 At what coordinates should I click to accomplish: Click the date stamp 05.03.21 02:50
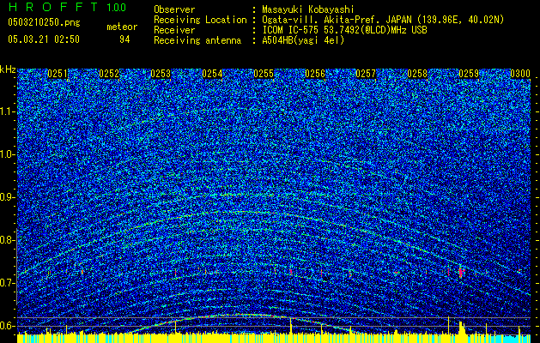(x=44, y=39)
